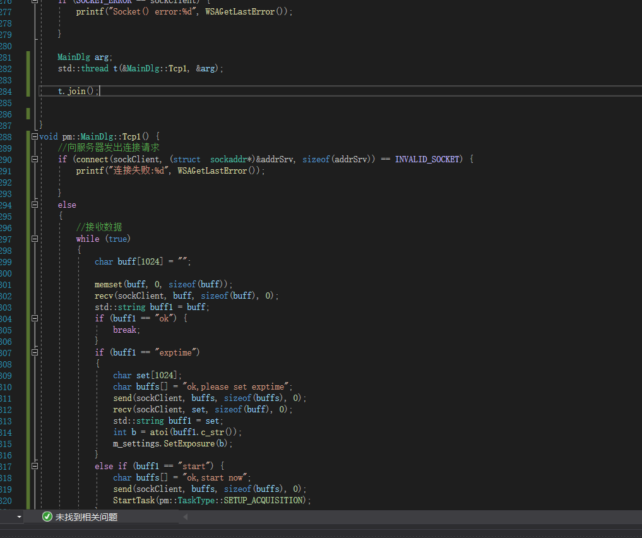Click the break; statement
The image size is (642, 538).
click(x=126, y=330)
